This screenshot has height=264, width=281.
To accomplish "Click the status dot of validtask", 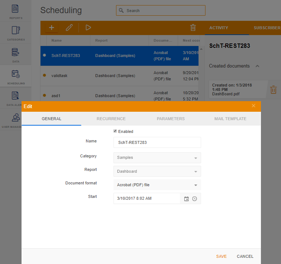I will tap(45, 75).
